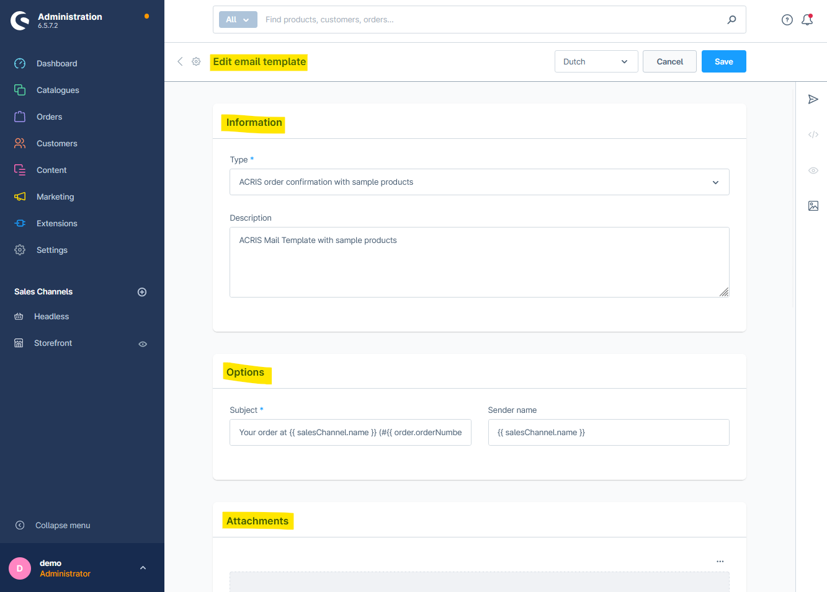Click the Sales Channels heading
Image resolution: width=827 pixels, height=592 pixels.
click(x=43, y=291)
